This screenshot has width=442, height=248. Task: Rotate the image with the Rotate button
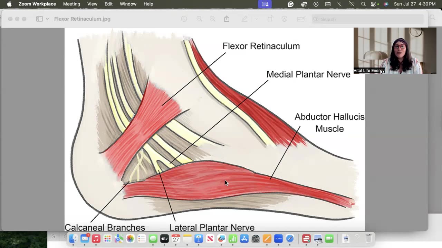[x=270, y=19]
